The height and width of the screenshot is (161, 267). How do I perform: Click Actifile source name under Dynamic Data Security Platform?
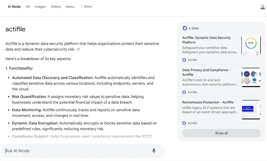[192, 60]
